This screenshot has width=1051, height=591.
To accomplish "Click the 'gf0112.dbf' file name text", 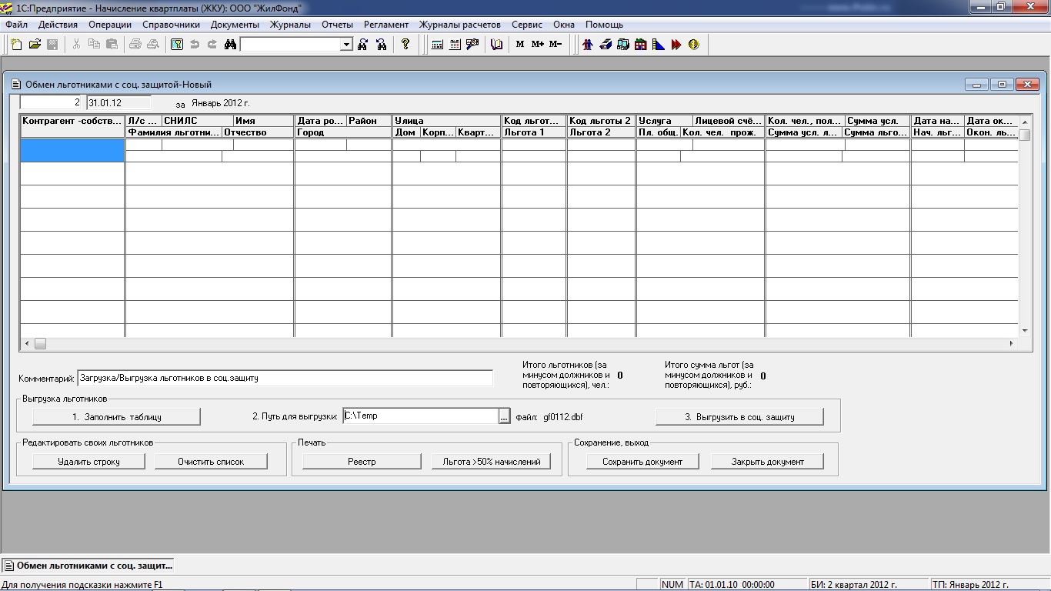I will coord(563,417).
